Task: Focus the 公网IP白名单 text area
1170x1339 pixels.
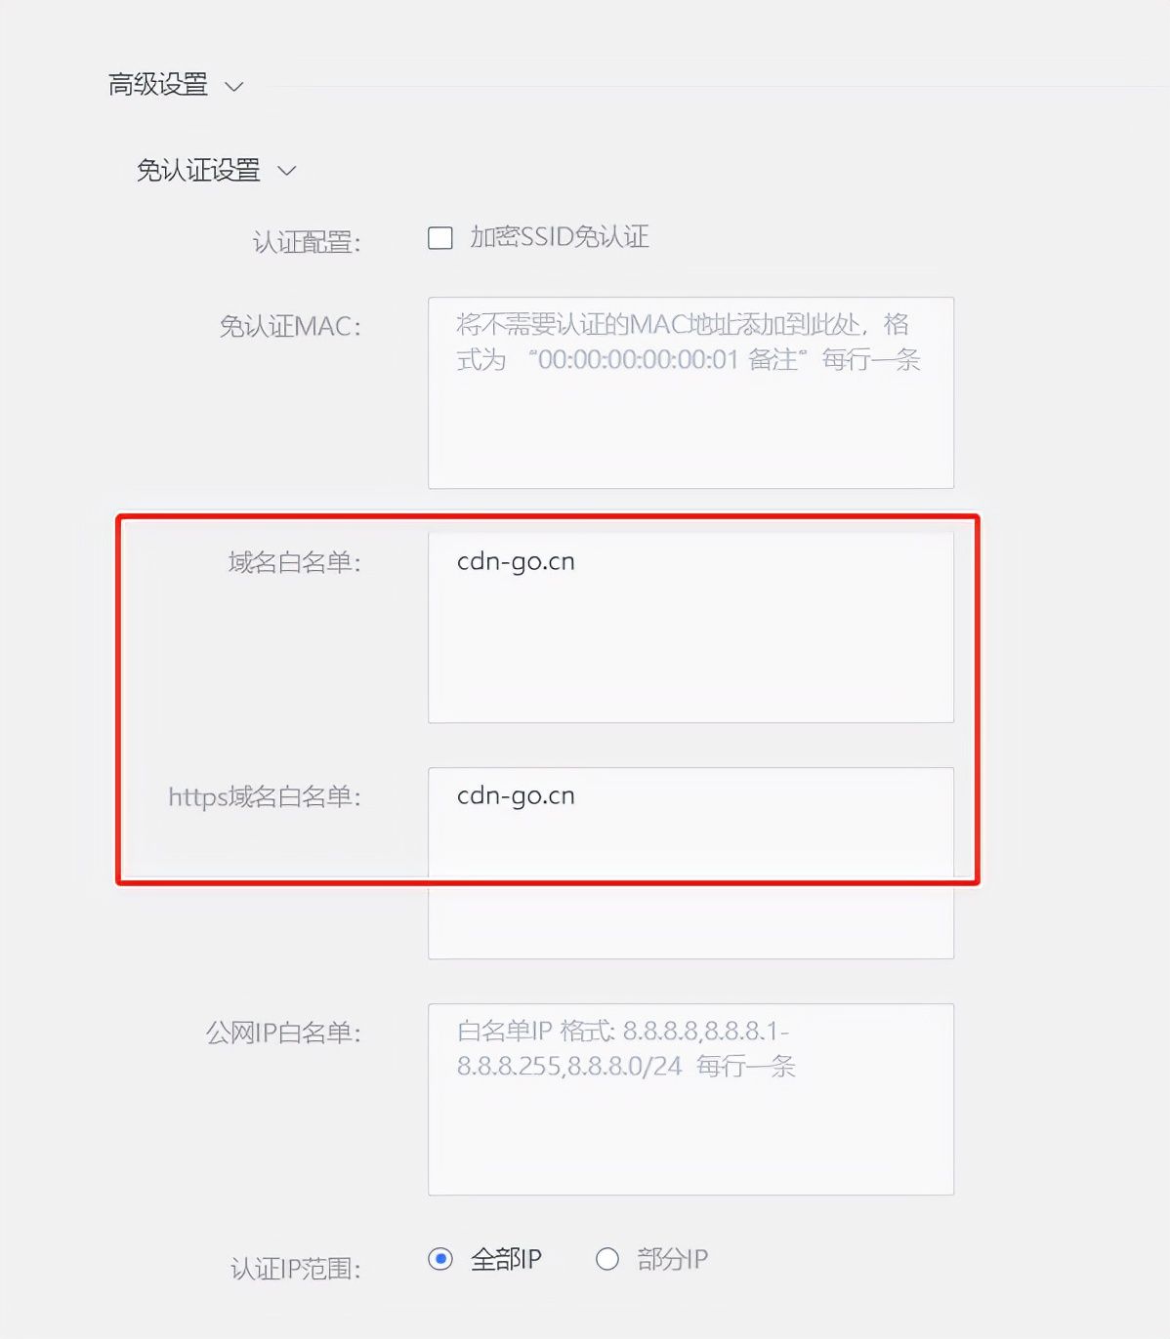Action: tap(690, 1099)
